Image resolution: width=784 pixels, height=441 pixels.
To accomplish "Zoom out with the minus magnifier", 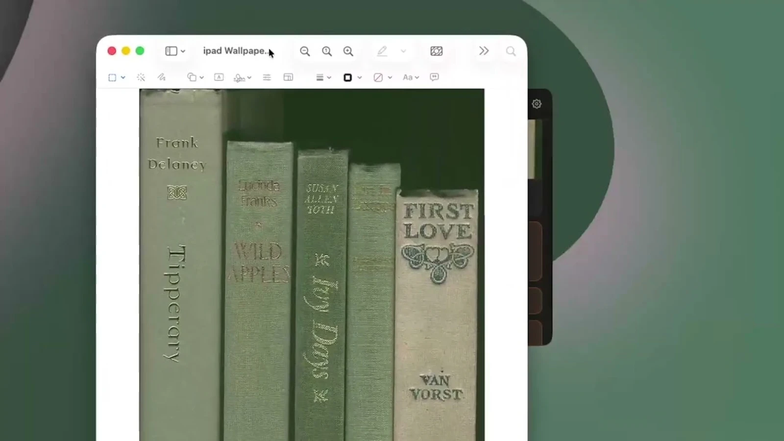I will pos(305,51).
